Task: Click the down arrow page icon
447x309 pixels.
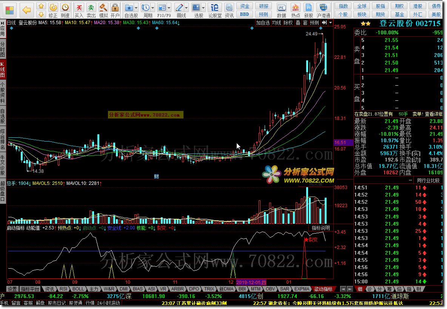Action: click(41, 14)
